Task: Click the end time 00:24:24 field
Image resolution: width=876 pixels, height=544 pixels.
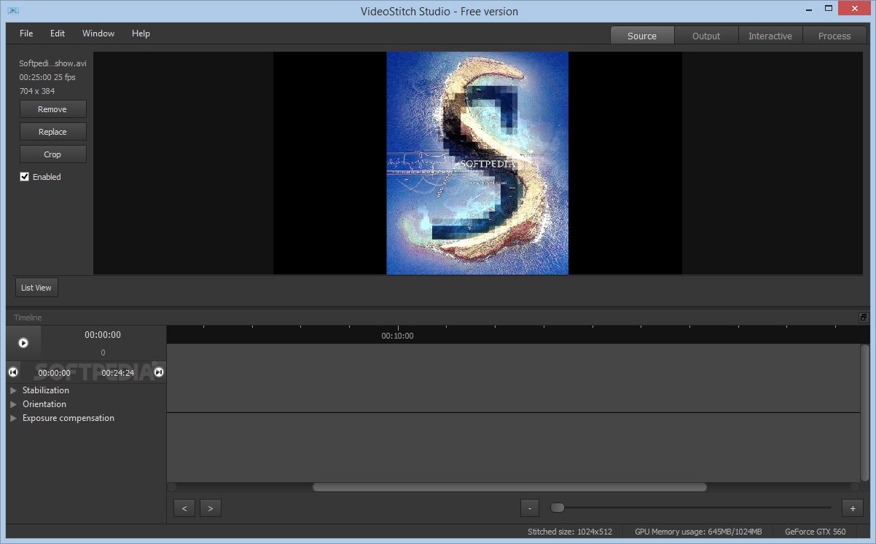Action: tap(117, 373)
